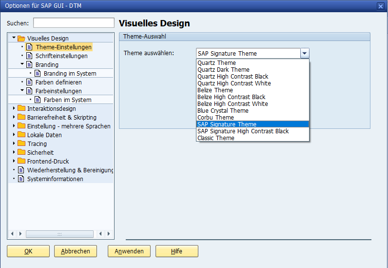Click the Interaktionsdesign folder icon
Viewport: 388px width, 268px height.
[x=21, y=108]
